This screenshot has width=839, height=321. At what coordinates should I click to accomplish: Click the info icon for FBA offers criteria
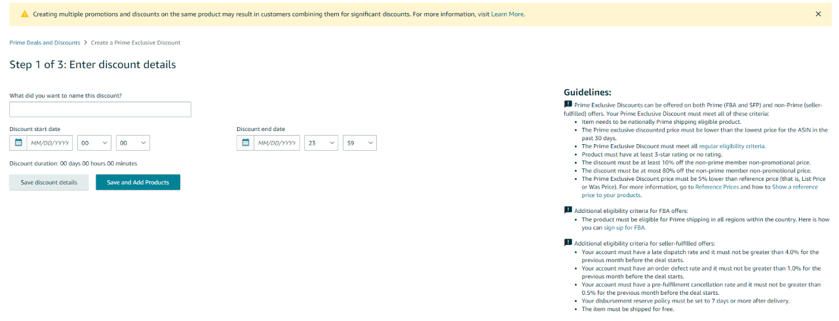click(x=568, y=210)
